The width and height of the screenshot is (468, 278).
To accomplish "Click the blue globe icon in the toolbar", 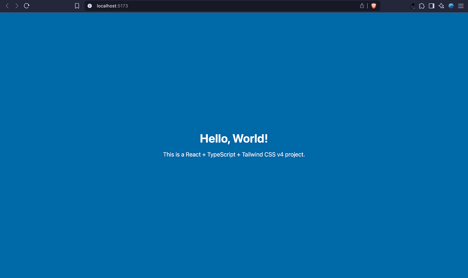I will pos(451,6).
